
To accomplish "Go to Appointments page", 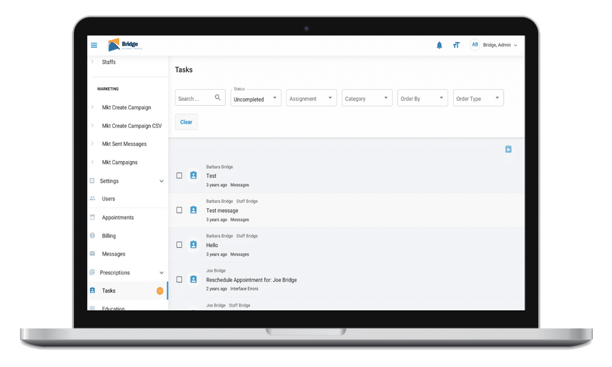I will point(118,218).
